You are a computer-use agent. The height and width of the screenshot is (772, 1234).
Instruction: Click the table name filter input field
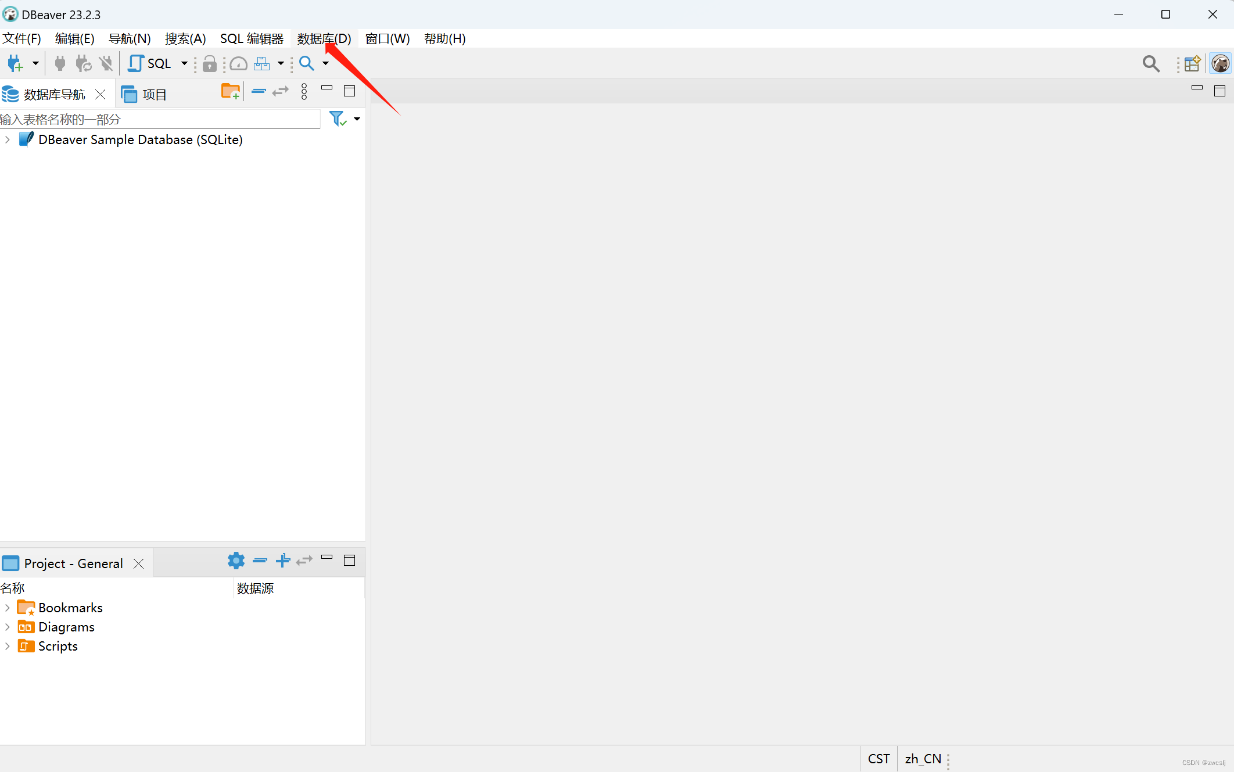[x=160, y=119]
